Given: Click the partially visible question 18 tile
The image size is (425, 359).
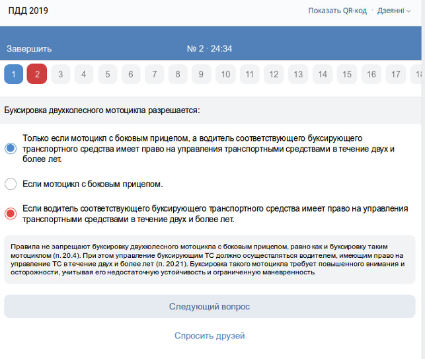Looking at the screenshot, I should [x=416, y=74].
